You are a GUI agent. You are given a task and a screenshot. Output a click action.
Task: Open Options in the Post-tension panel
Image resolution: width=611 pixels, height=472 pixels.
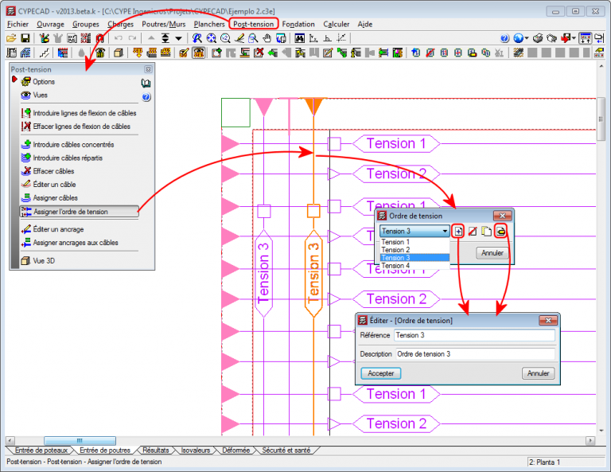[38, 82]
